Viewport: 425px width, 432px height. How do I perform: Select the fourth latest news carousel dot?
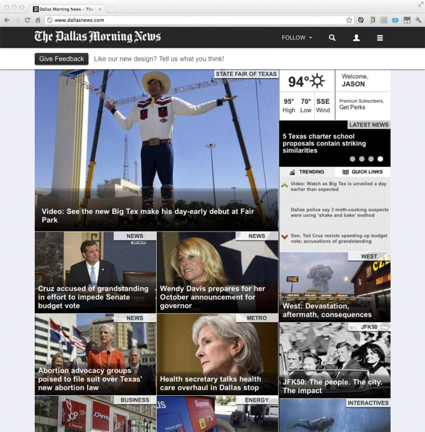pyautogui.click(x=381, y=159)
